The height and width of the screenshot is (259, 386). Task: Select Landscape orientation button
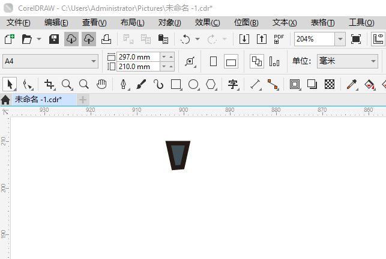click(x=231, y=61)
